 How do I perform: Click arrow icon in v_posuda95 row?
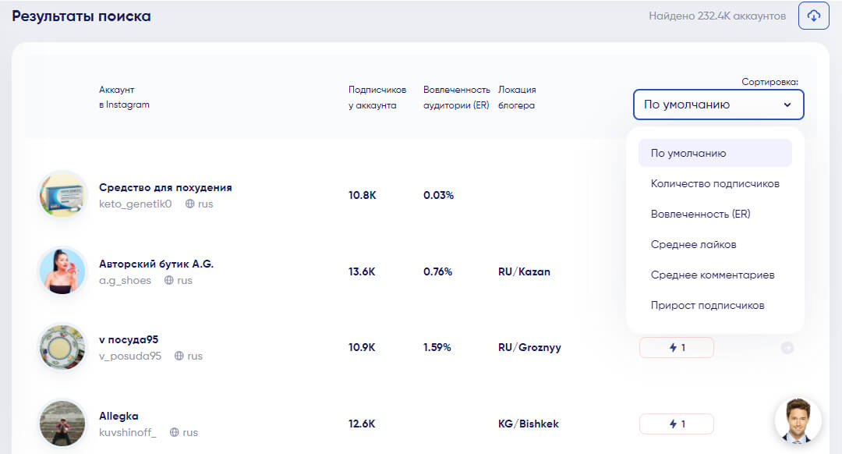(787, 348)
